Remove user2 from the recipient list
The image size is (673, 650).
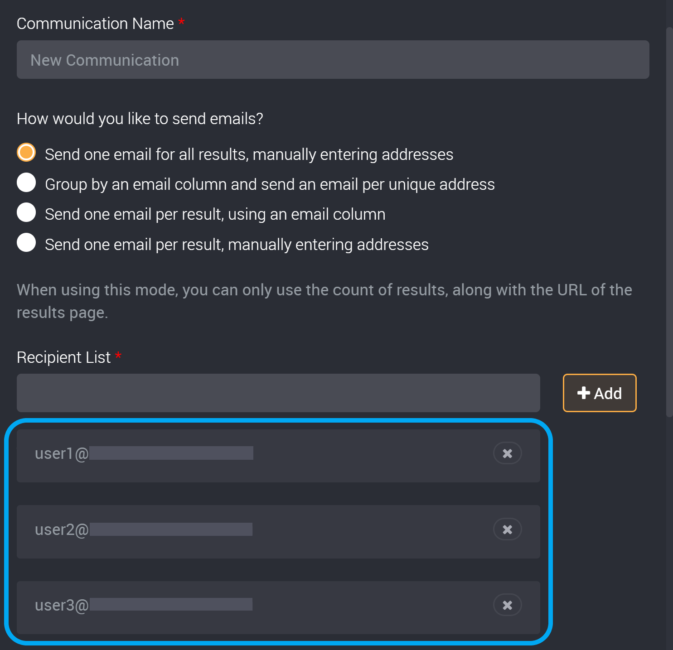(x=507, y=530)
